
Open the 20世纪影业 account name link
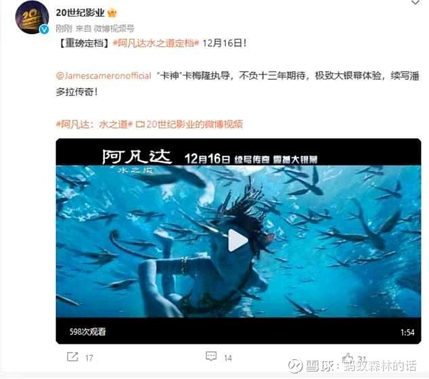tap(80, 13)
